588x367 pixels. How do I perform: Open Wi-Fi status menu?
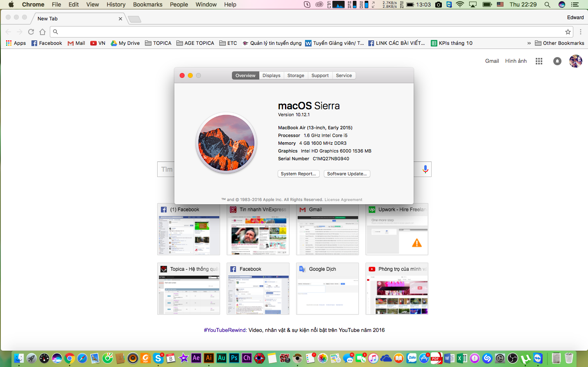460,4
